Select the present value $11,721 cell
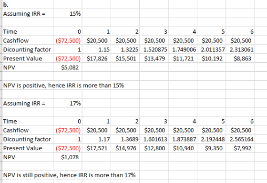This screenshot has height=183, width=267. [183, 58]
